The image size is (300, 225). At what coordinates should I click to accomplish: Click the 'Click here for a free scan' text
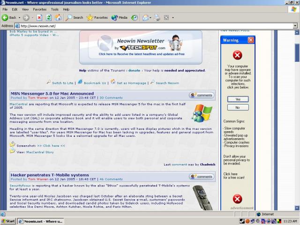tap(234, 176)
